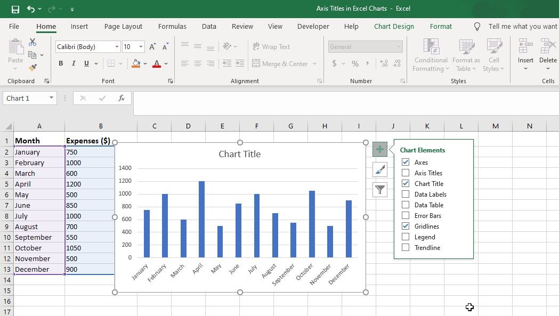Toggle Bold formatting
Image resolution: width=559 pixels, height=316 pixels.
[x=61, y=64]
